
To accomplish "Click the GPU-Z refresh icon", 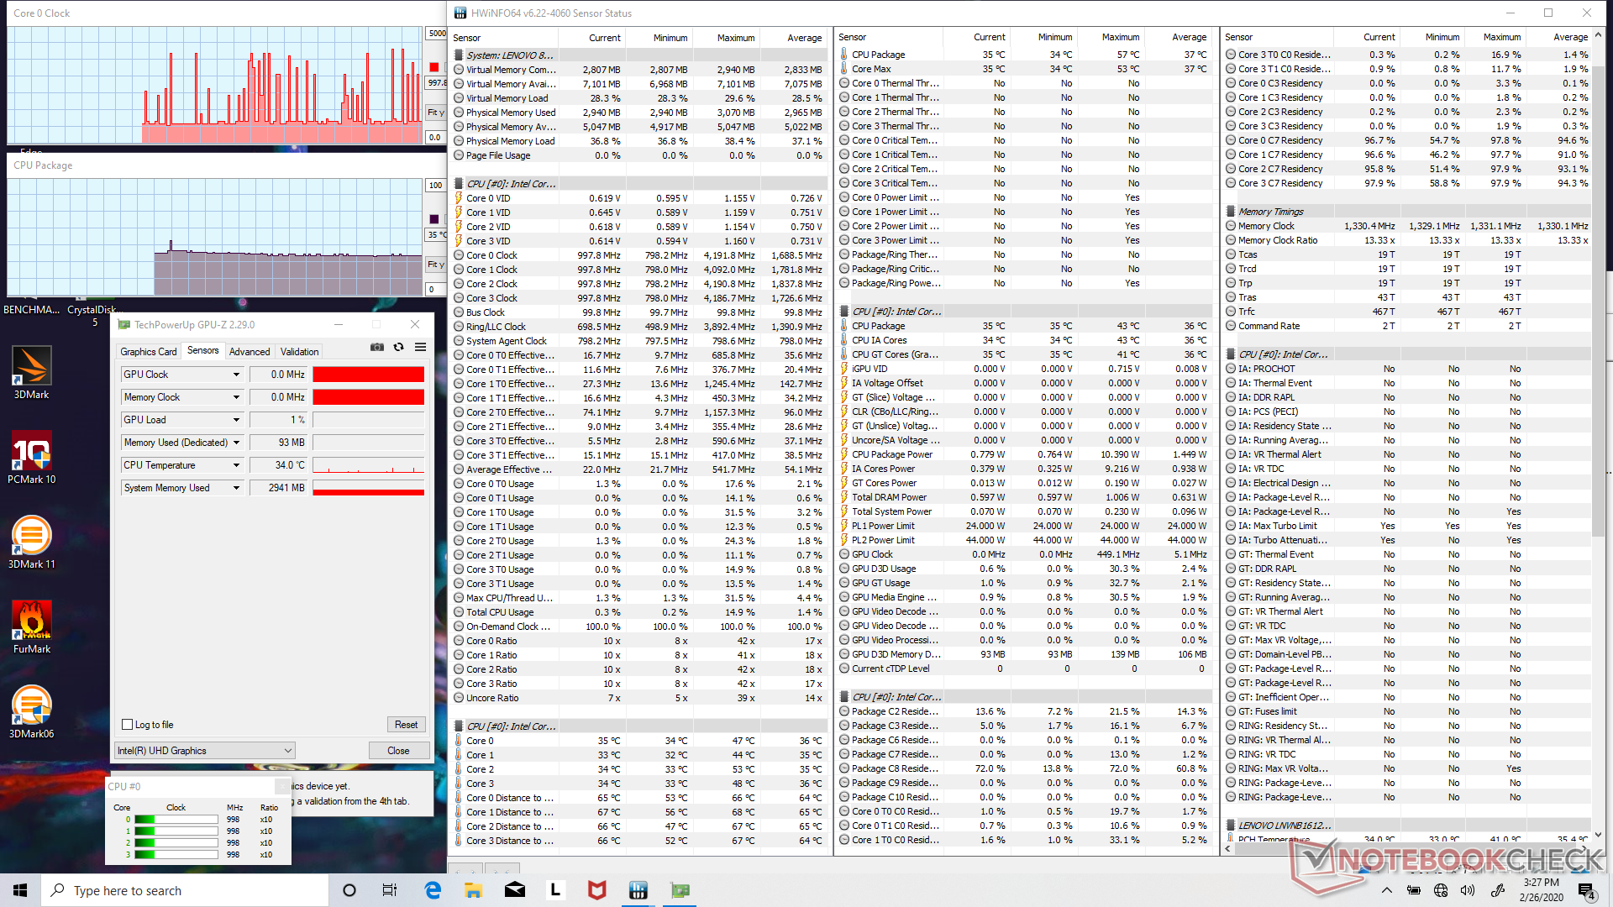I will coord(399,347).
